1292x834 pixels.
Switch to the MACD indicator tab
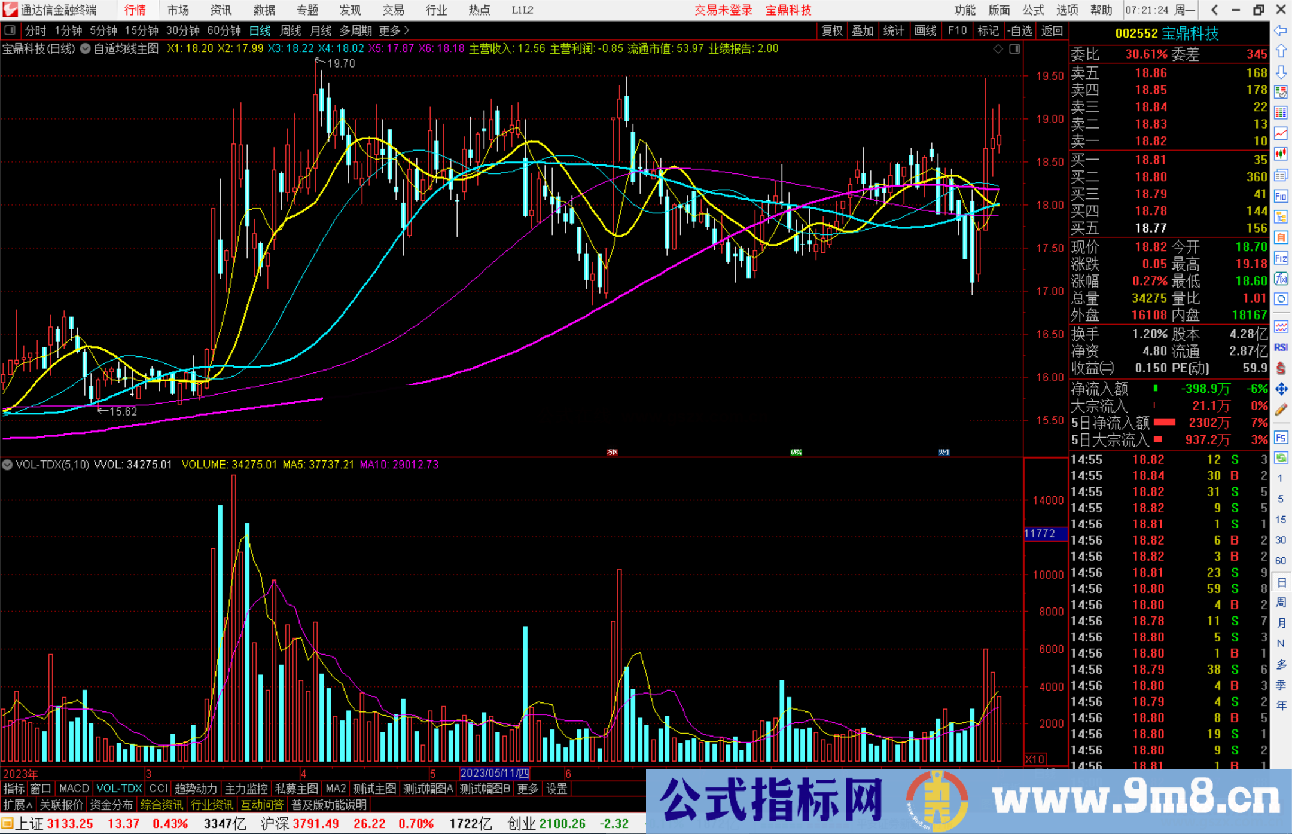coord(74,789)
